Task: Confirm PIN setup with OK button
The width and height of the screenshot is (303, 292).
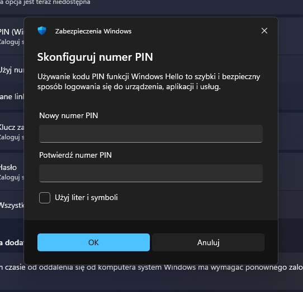Action: [93, 242]
